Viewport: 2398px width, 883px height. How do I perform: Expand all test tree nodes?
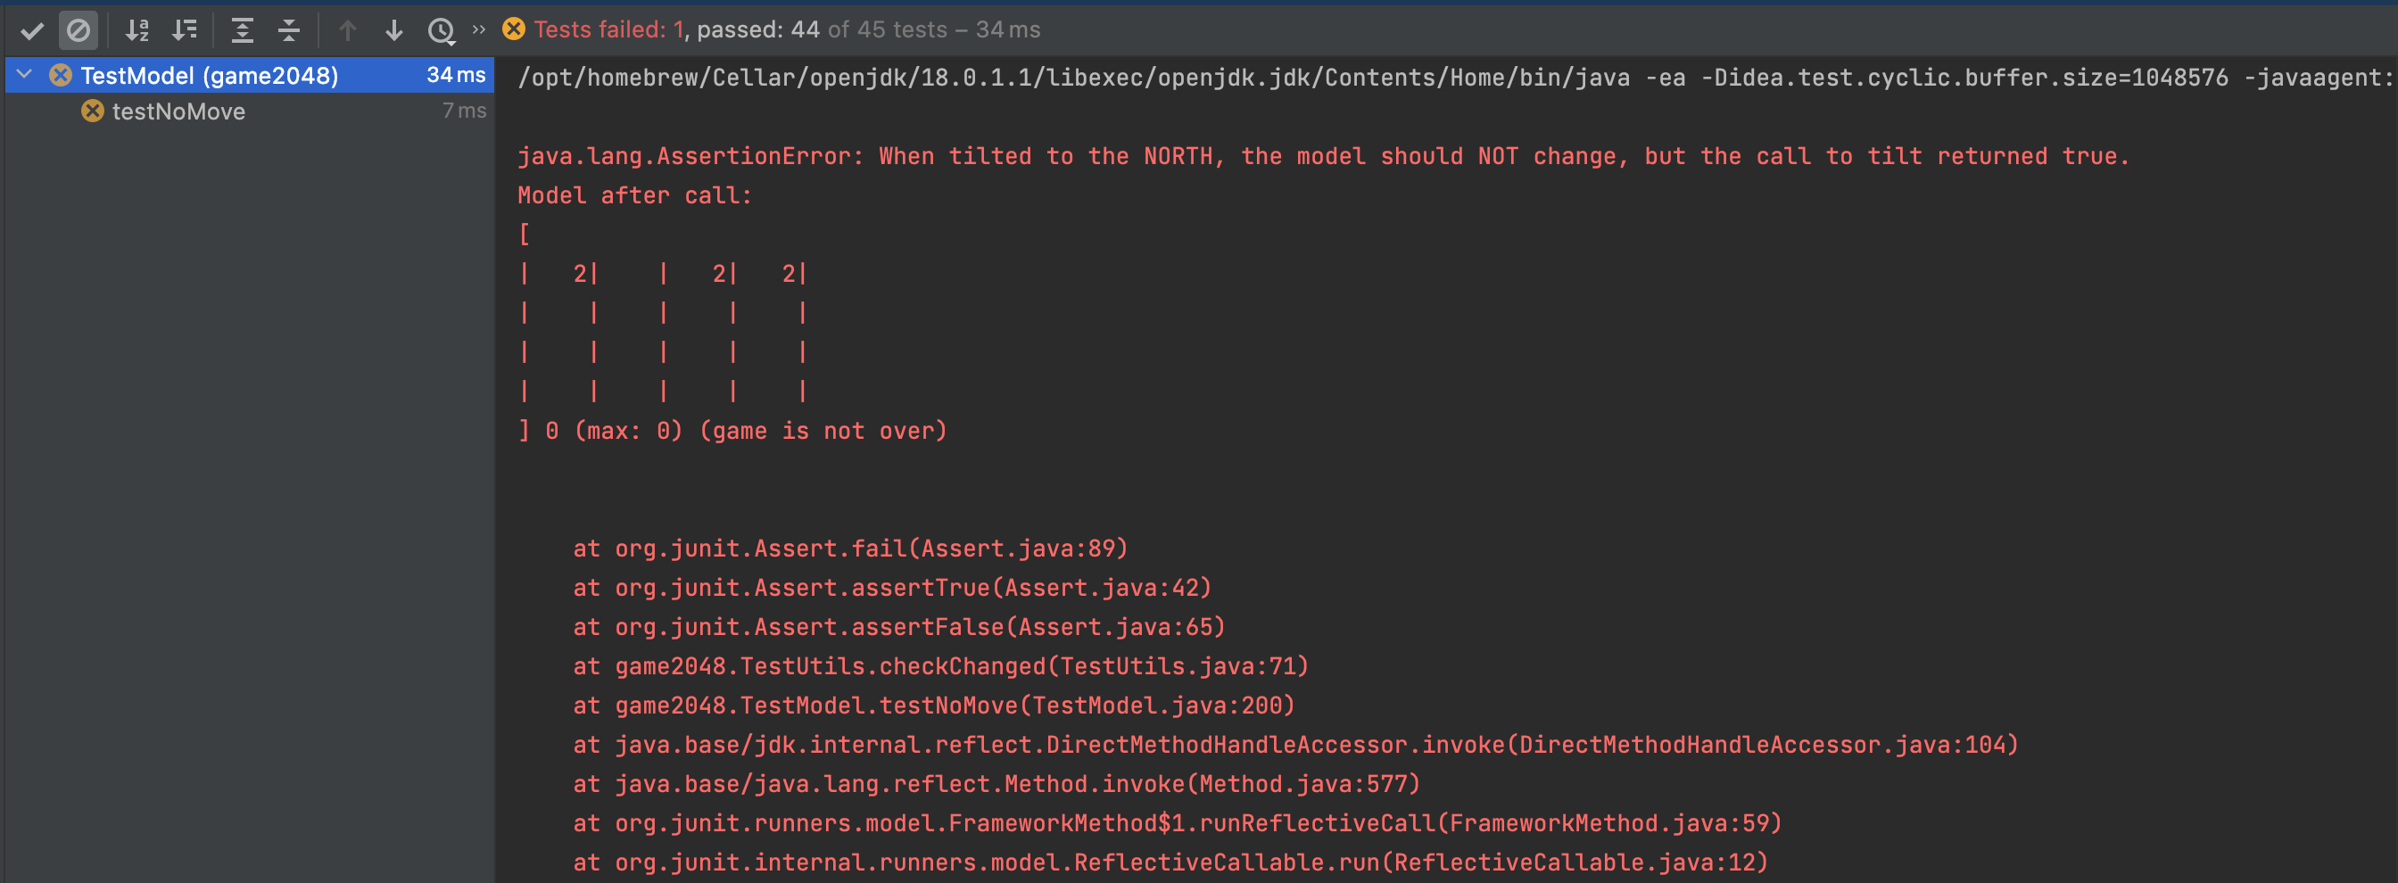tap(242, 30)
